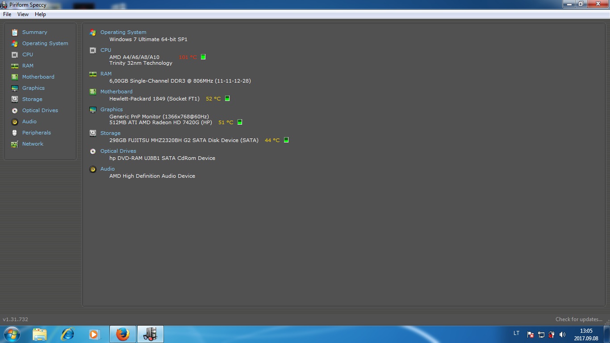Switch to Firefox from the taskbar

pyautogui.click(x=122, y=334)
